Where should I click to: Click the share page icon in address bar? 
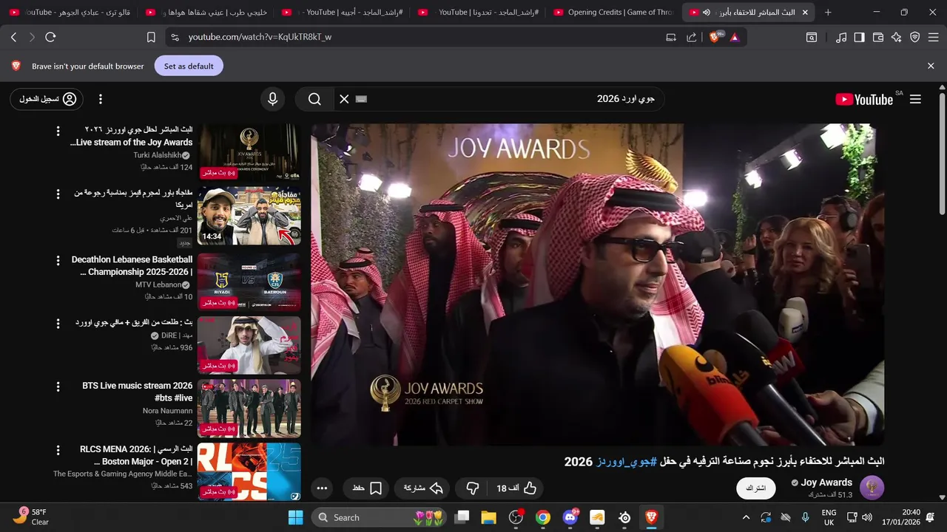point(691,37)
